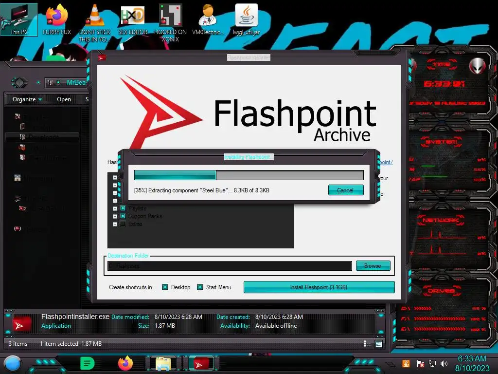This screenshot has width=498, height=374.
Task: Click the 'Installing Flashpoint...' dialog title
Action: [x=248, y=157]
